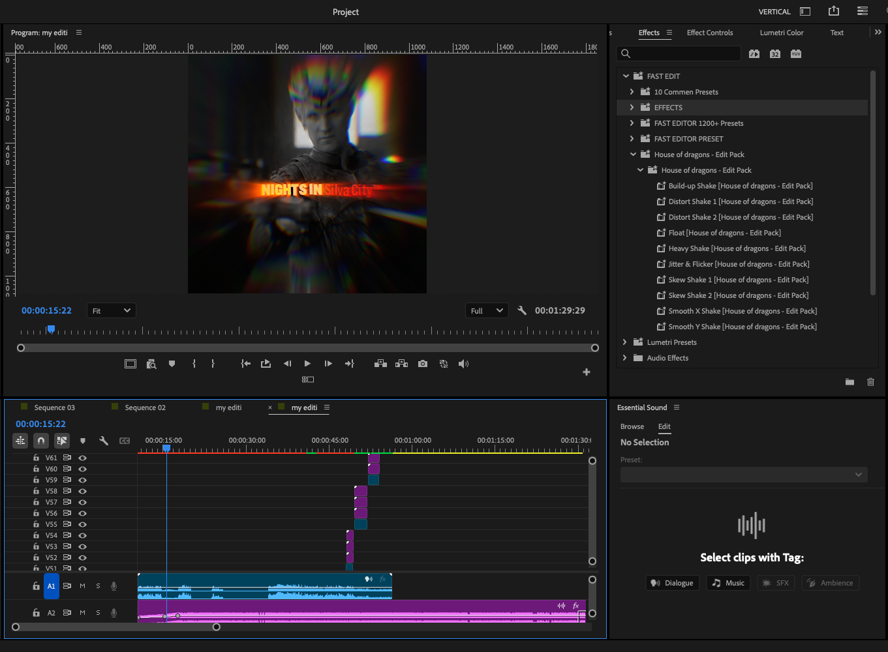Toggle Linked Selection in timeline
888x652 pixels.
coord(62,441)
